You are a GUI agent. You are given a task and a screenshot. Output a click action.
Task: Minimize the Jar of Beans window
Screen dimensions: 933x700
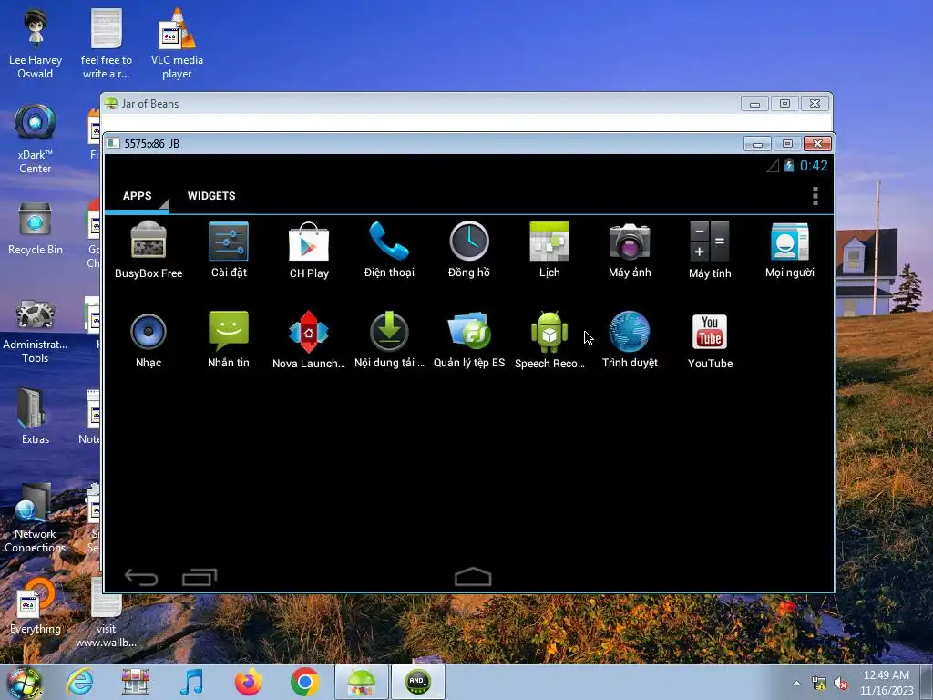point(754,104)
